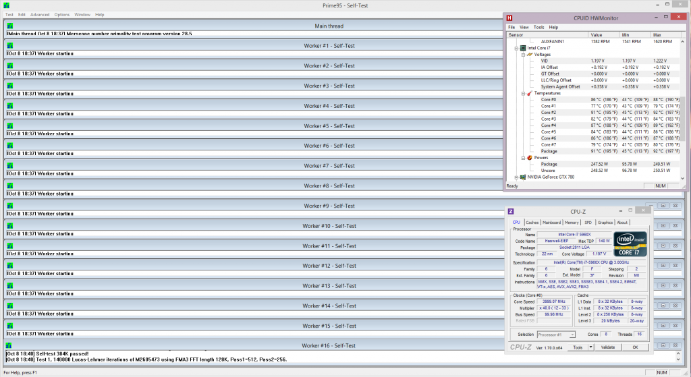Image resolution: width=691 pixels, height=377 pixels.
Task: Click the Intel Core i7 chip icon in HWMonitor
Action: coord(523,48)
